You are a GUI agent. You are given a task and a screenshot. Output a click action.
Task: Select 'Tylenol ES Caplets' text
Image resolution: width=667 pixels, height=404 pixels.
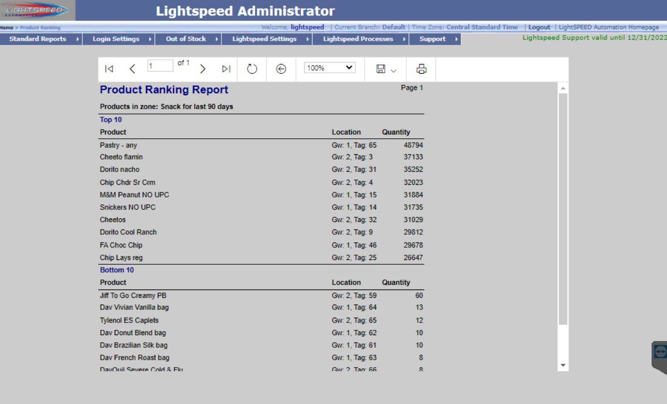pyautogui.click(x=129, y=321)
